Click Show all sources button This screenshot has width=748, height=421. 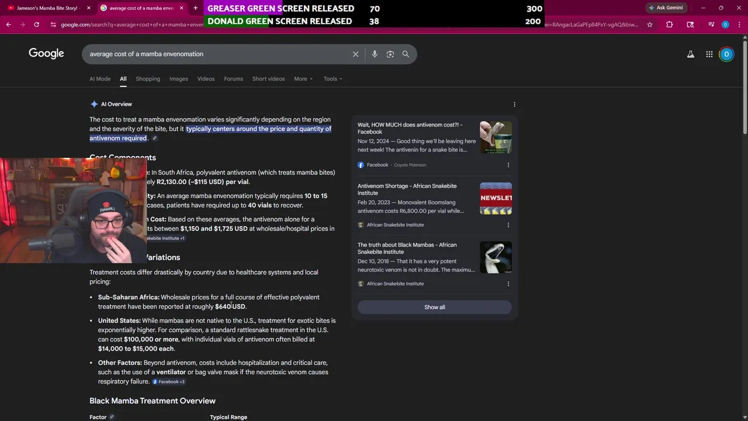[x=434, y=307]
